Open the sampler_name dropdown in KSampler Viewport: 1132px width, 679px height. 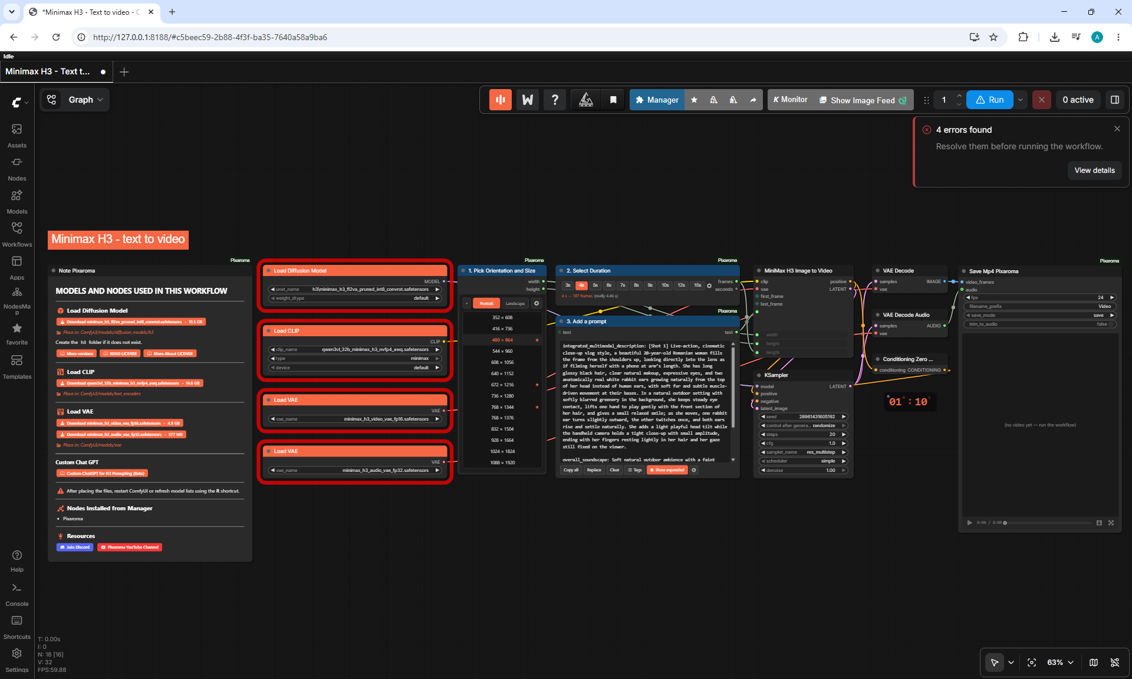(x=803, y=452)
